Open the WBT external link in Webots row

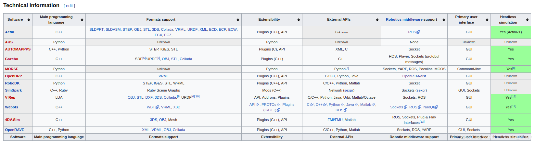coord(153,107)
